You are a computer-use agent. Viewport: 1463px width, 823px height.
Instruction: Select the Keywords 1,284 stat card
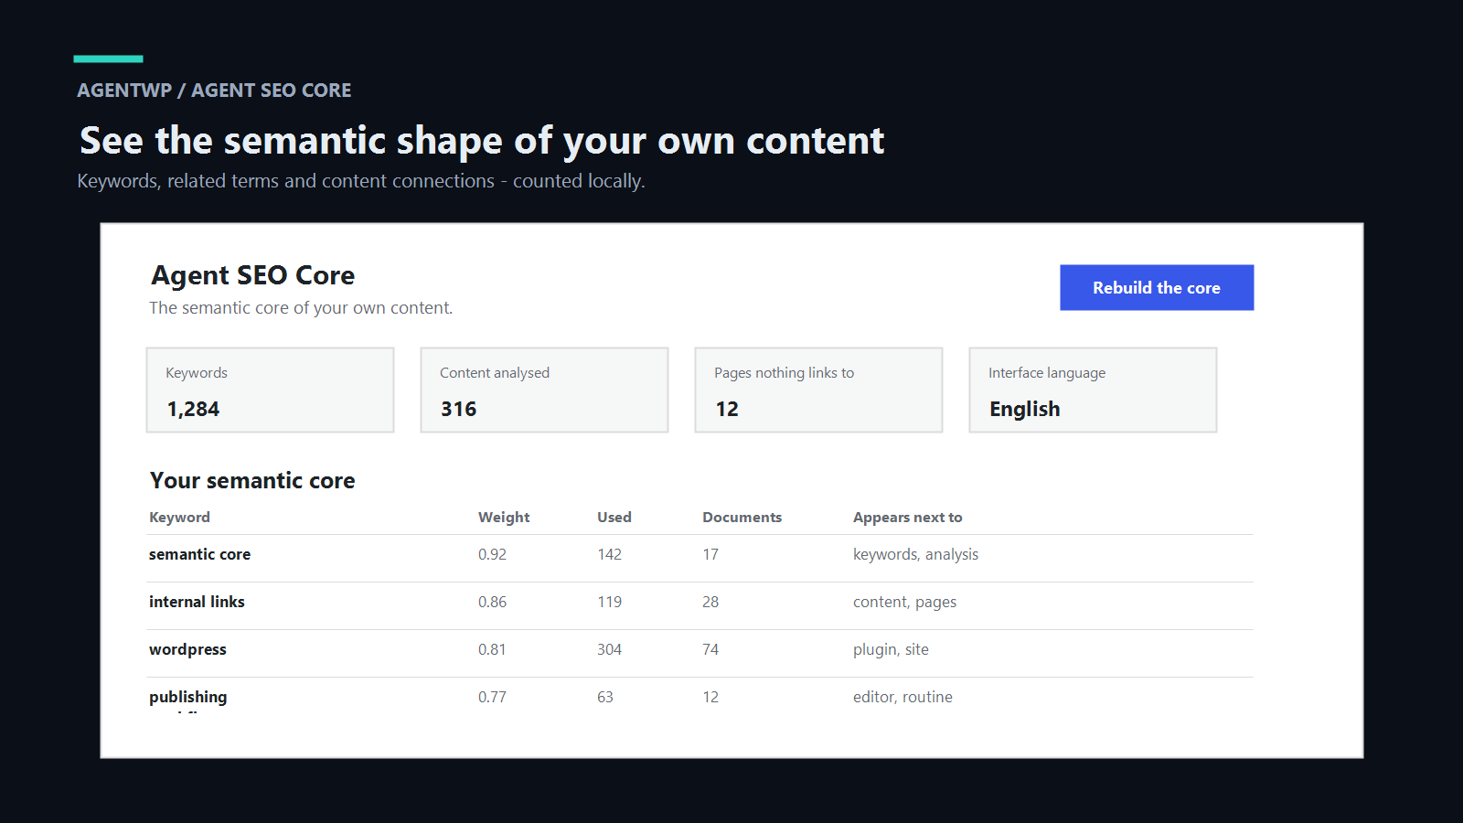pos(270,390)
